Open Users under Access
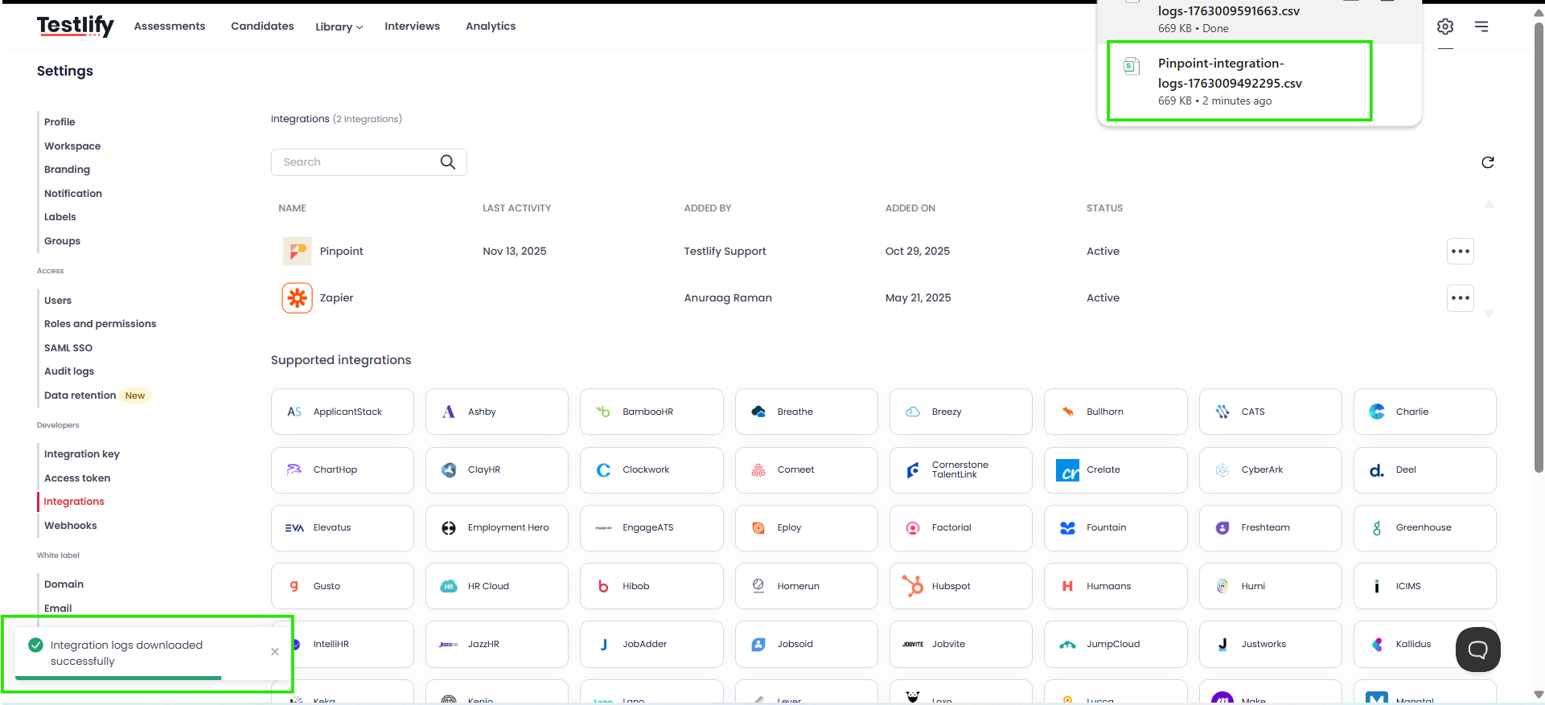1545x705 pixels. pos(58,301)
